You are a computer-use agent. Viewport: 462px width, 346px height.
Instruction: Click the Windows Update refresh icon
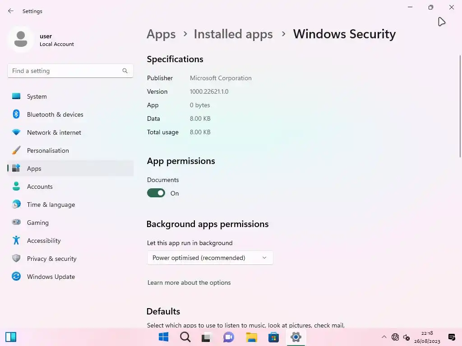(x=16, y=276)
